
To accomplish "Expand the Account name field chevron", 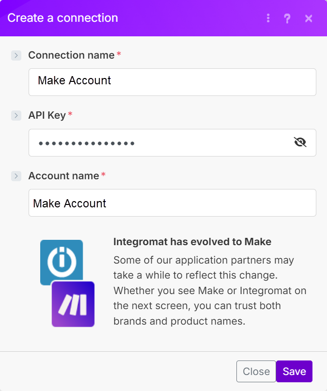I will point(16,176).
